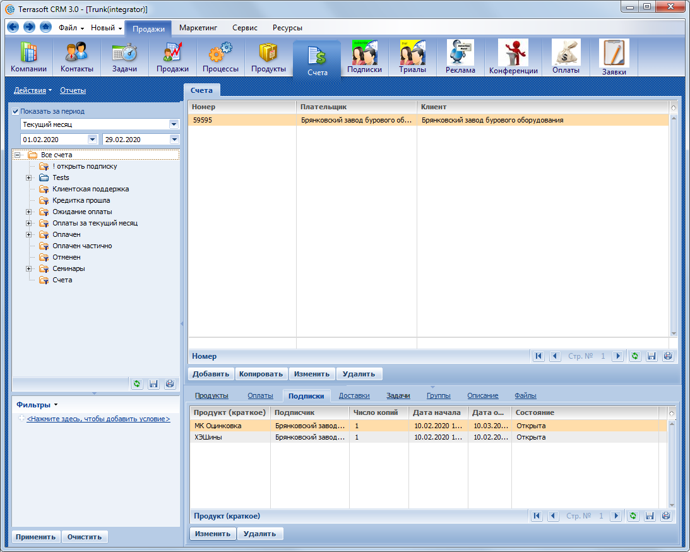690x552 pixels.
Task: Select the Оплачен частично folder
Action: point(82,246)
